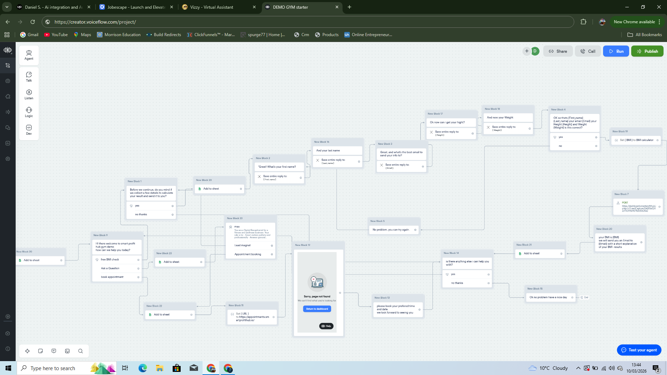Screen dimensions: 667x375
Task: Open the D avatar account menu
Action: (x=535, y=51)
